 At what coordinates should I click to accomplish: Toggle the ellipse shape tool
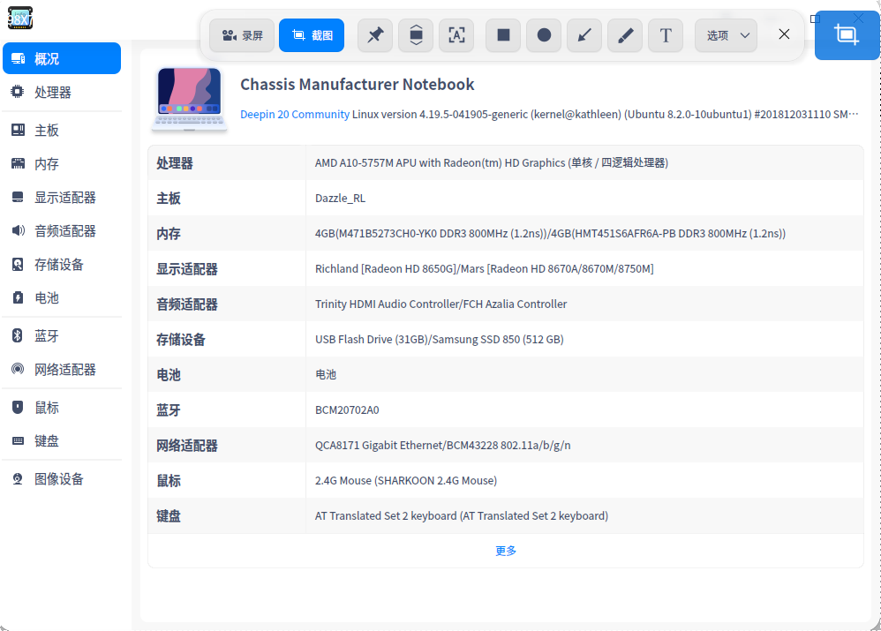(x=543, y=35)
